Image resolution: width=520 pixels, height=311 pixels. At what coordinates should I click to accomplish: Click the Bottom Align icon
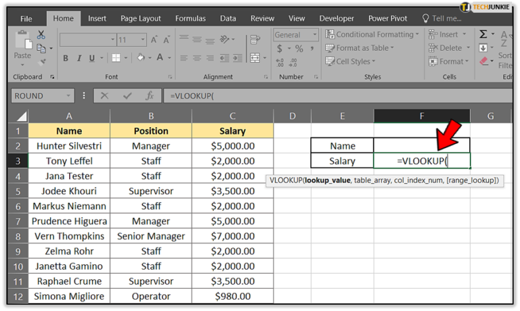point(210,41)
